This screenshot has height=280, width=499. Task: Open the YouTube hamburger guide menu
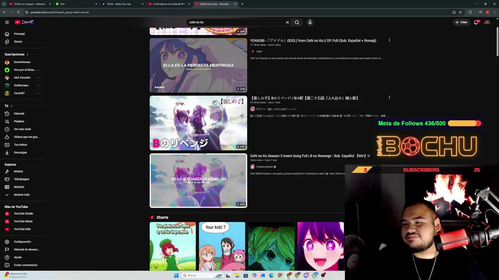(x=7, y=22)
